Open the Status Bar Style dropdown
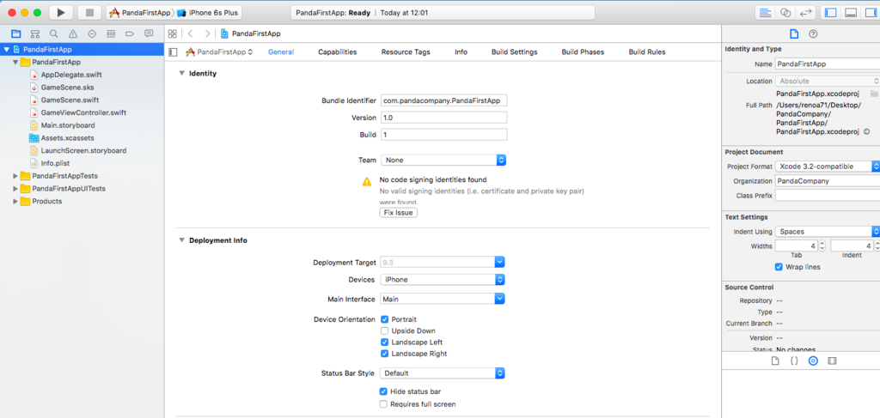880x418 pixels. tap(443, 373)
